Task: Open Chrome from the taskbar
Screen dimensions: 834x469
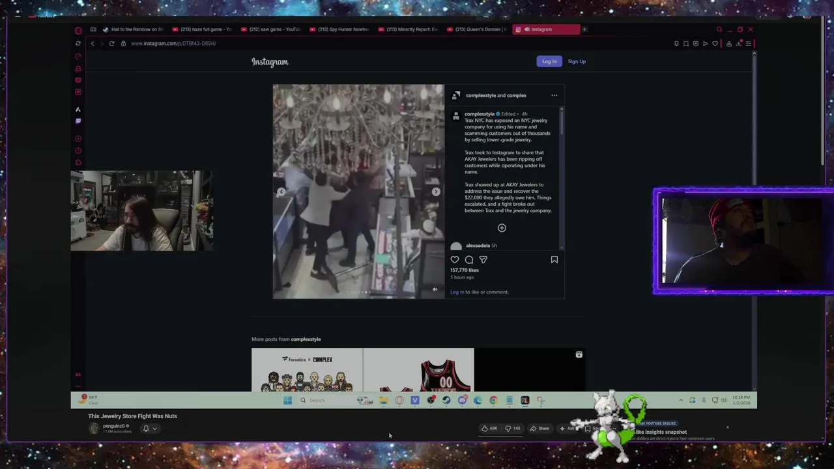Action: (493, 401)
